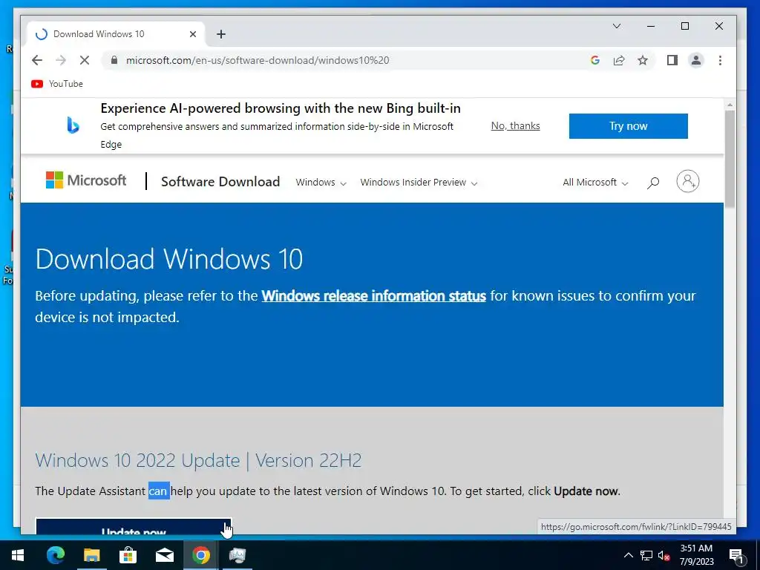
Task: Click the Update now button
Action: [134, 528]
